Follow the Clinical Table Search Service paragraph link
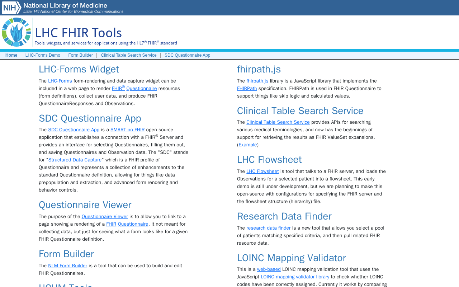This screenshot has height=287, width=459. click(278, 122)
